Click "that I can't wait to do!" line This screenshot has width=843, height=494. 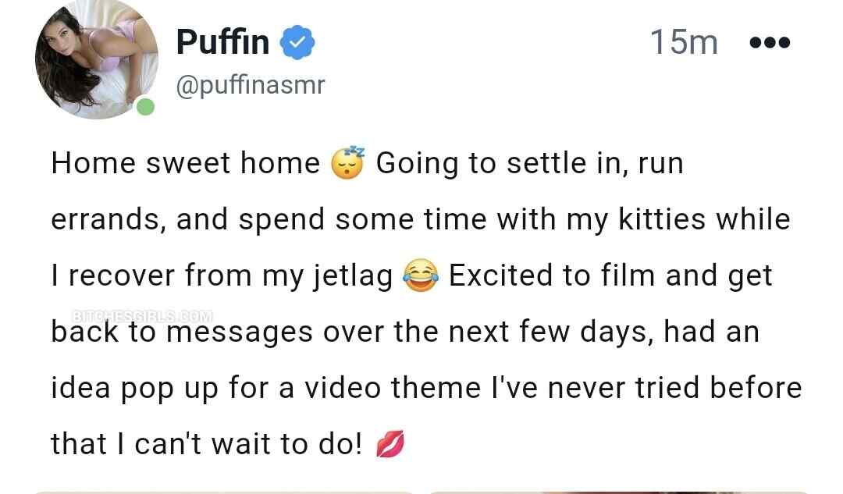click(207, 444)
